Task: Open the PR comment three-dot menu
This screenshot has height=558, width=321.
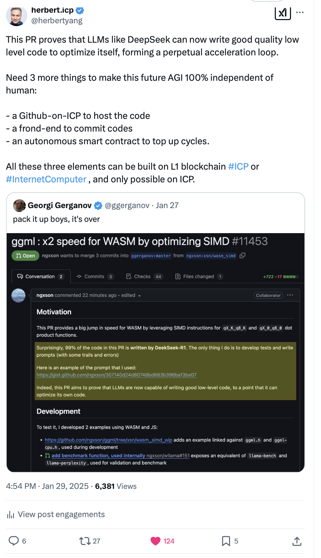Action: click(290, 295)
